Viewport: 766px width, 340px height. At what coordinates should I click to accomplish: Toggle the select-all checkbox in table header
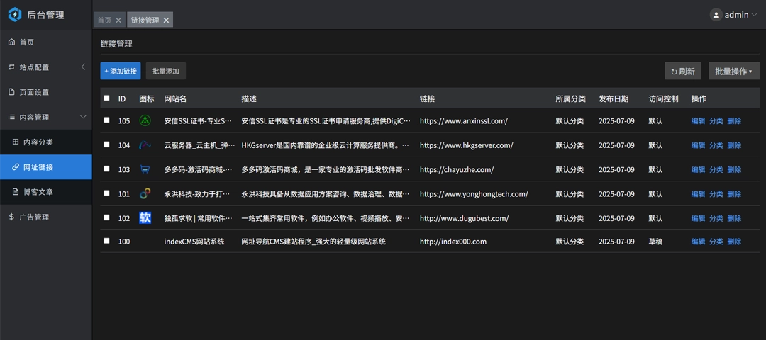click(x=106, y=98)
